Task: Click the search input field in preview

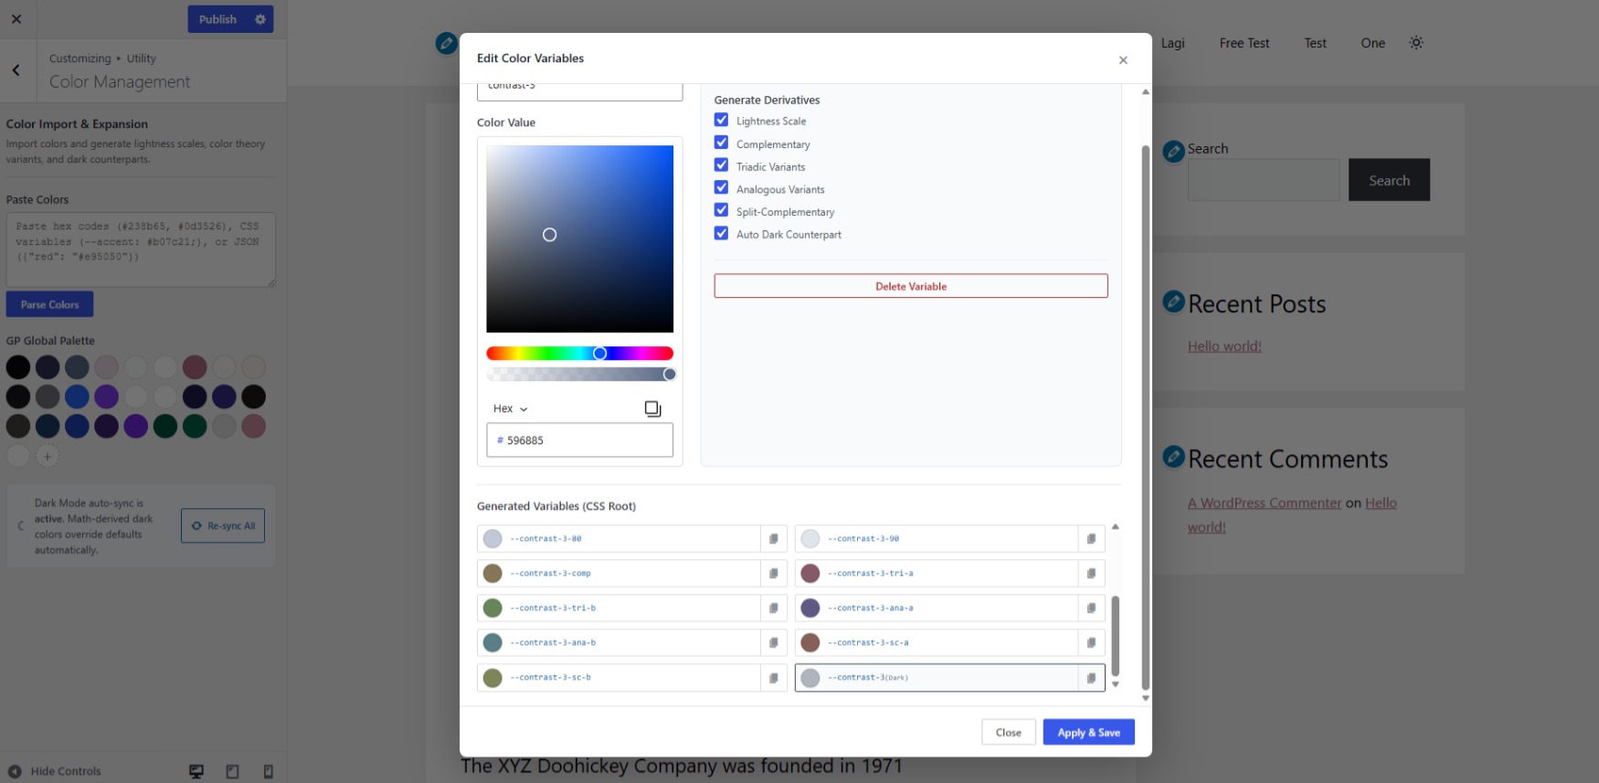Action: (x=1264, y=180)
